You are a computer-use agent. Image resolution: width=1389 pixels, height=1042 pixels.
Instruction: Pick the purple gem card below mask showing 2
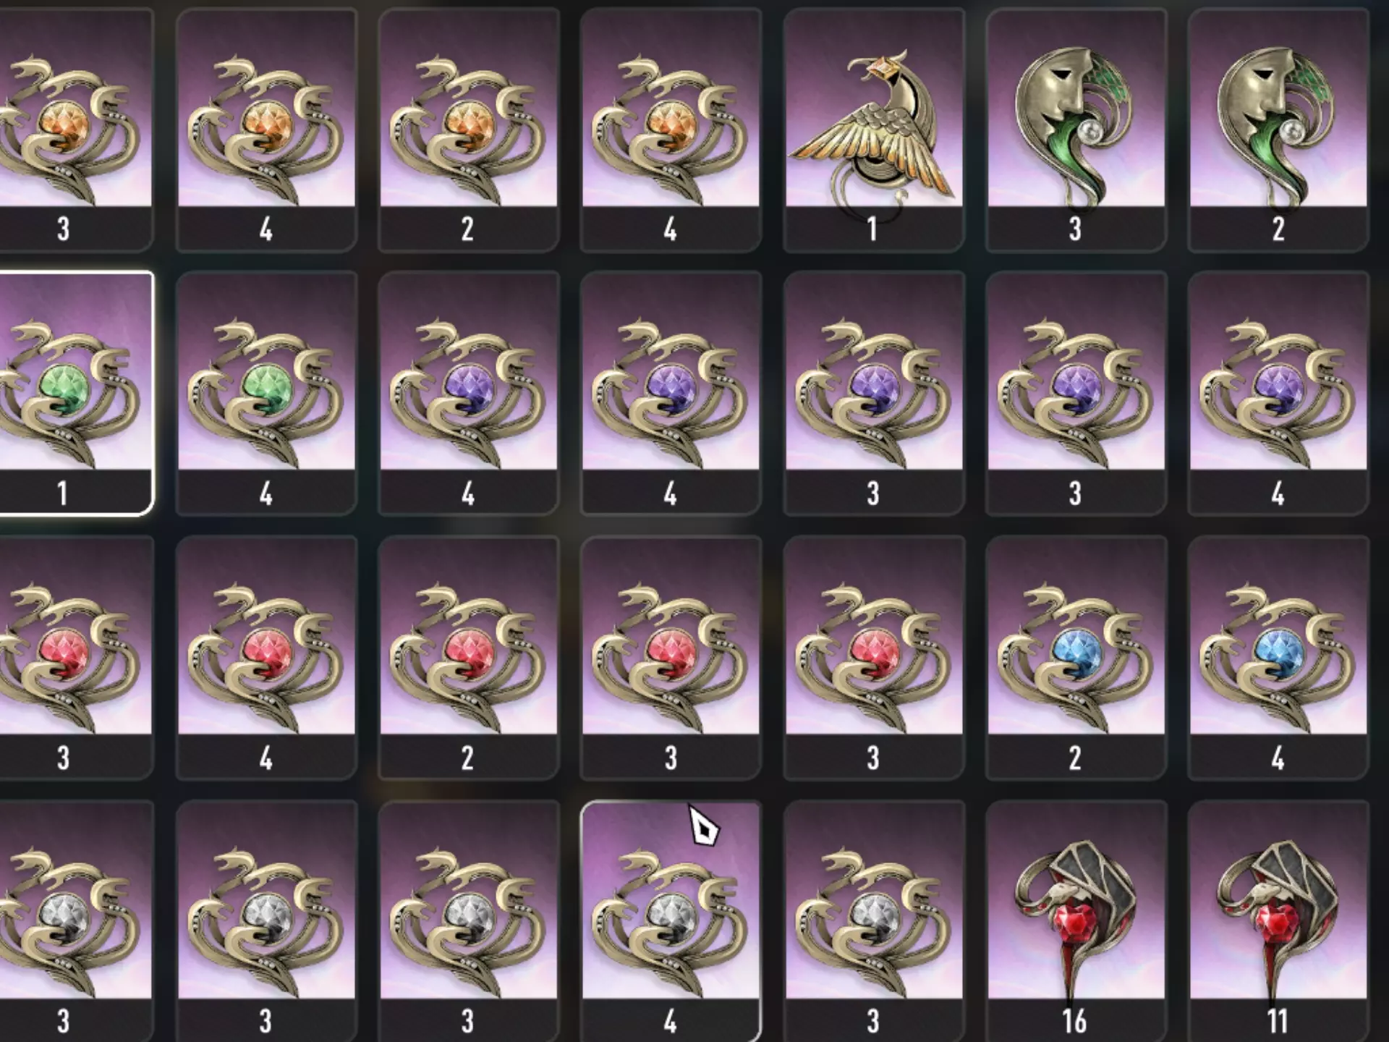[x=1278, y=394]
